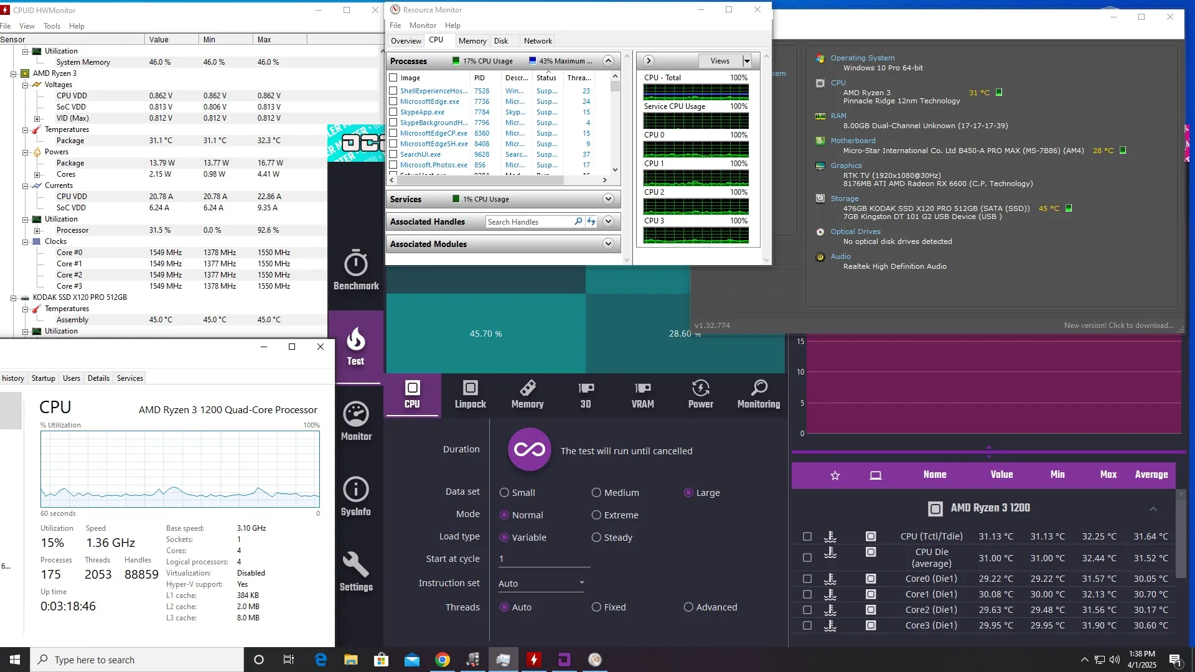Viewport: 1195px width, 672px height.
Task: Click the OCCT graph splitter handle
Action: pyautogui.click(x=989, y=451)
